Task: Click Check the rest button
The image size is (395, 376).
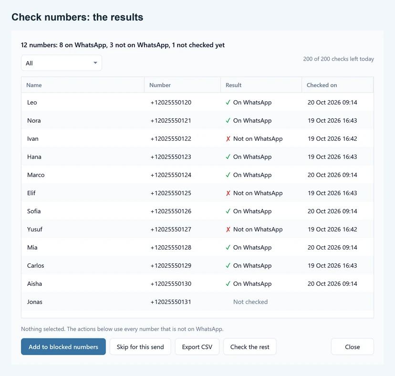Action: [249, 347]
